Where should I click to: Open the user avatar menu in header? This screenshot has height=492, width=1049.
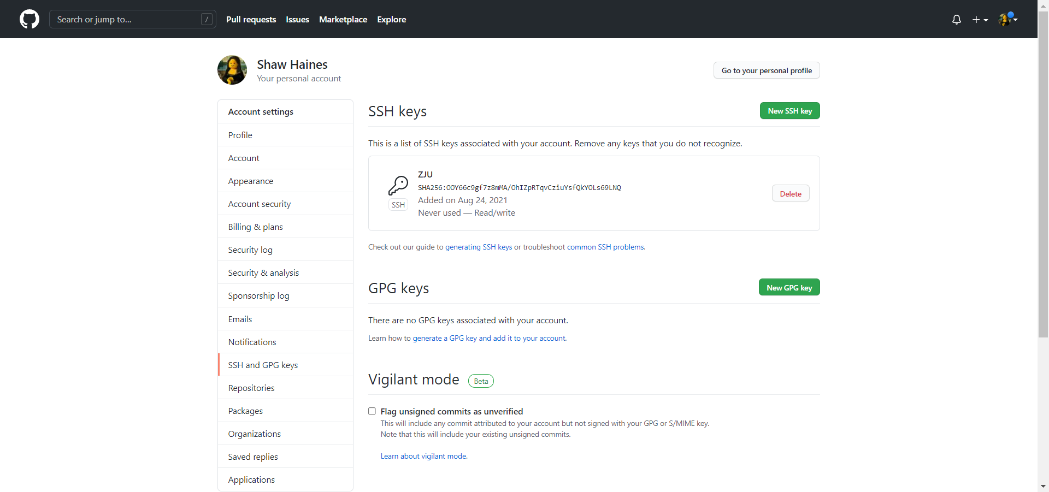pos(1007,19)
